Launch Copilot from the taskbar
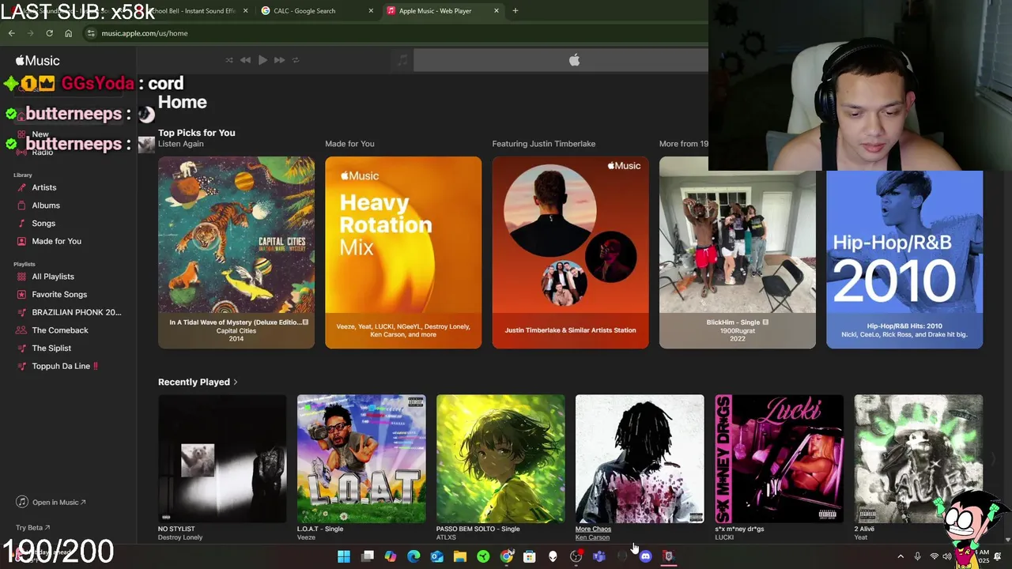The width and height of the screenshot is (1012, 569). (x=391, y=556)
